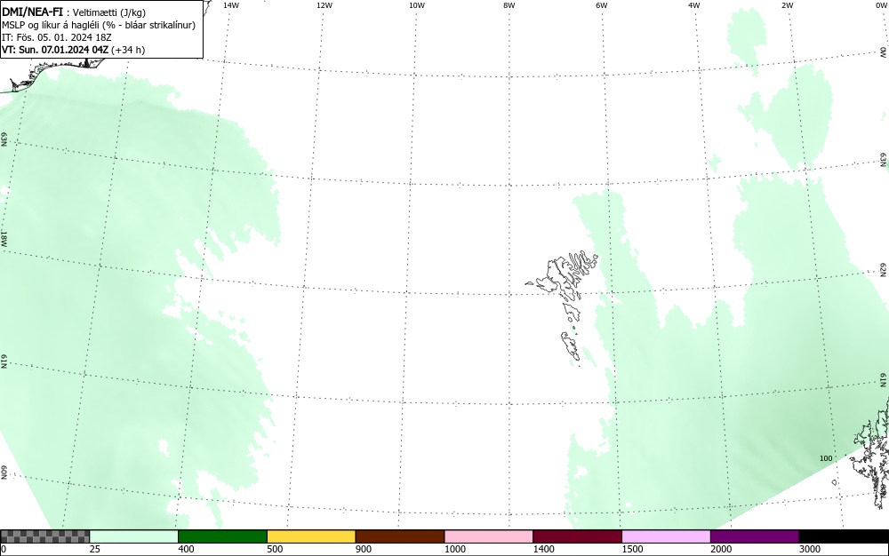Click the '18W' label on left edge
The width and height of the screenshot is (889, 556).
click(x=4, y=238)
